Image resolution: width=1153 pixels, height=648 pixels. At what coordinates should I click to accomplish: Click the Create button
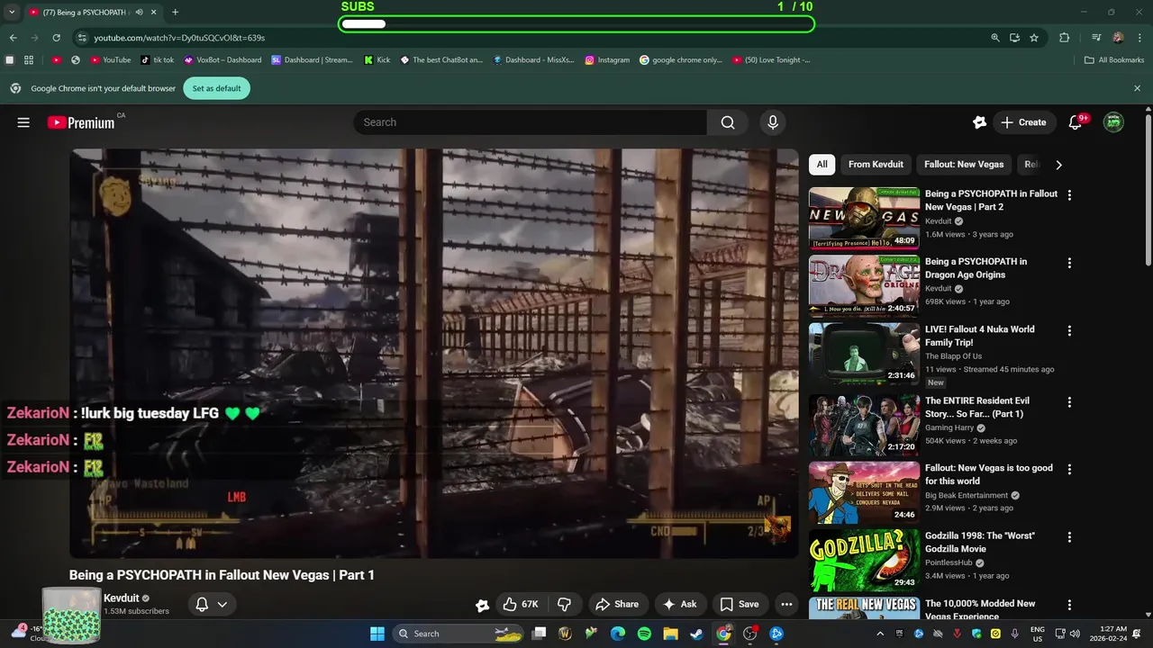coord(1024,122)
